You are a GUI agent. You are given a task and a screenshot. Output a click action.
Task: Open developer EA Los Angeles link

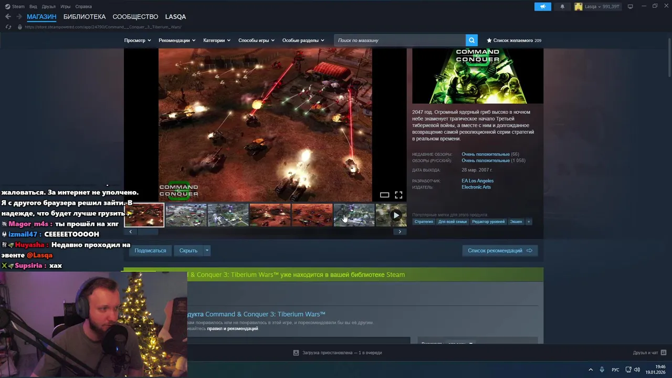[477, 181]
